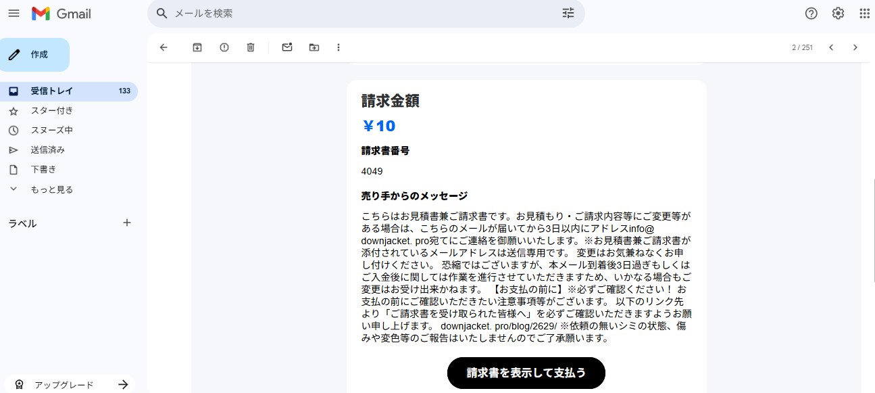The height and width of the screenshot is (393, 875).
Task: Open the Settings gear
Action: pyautogui.click(x=838, y=14)
